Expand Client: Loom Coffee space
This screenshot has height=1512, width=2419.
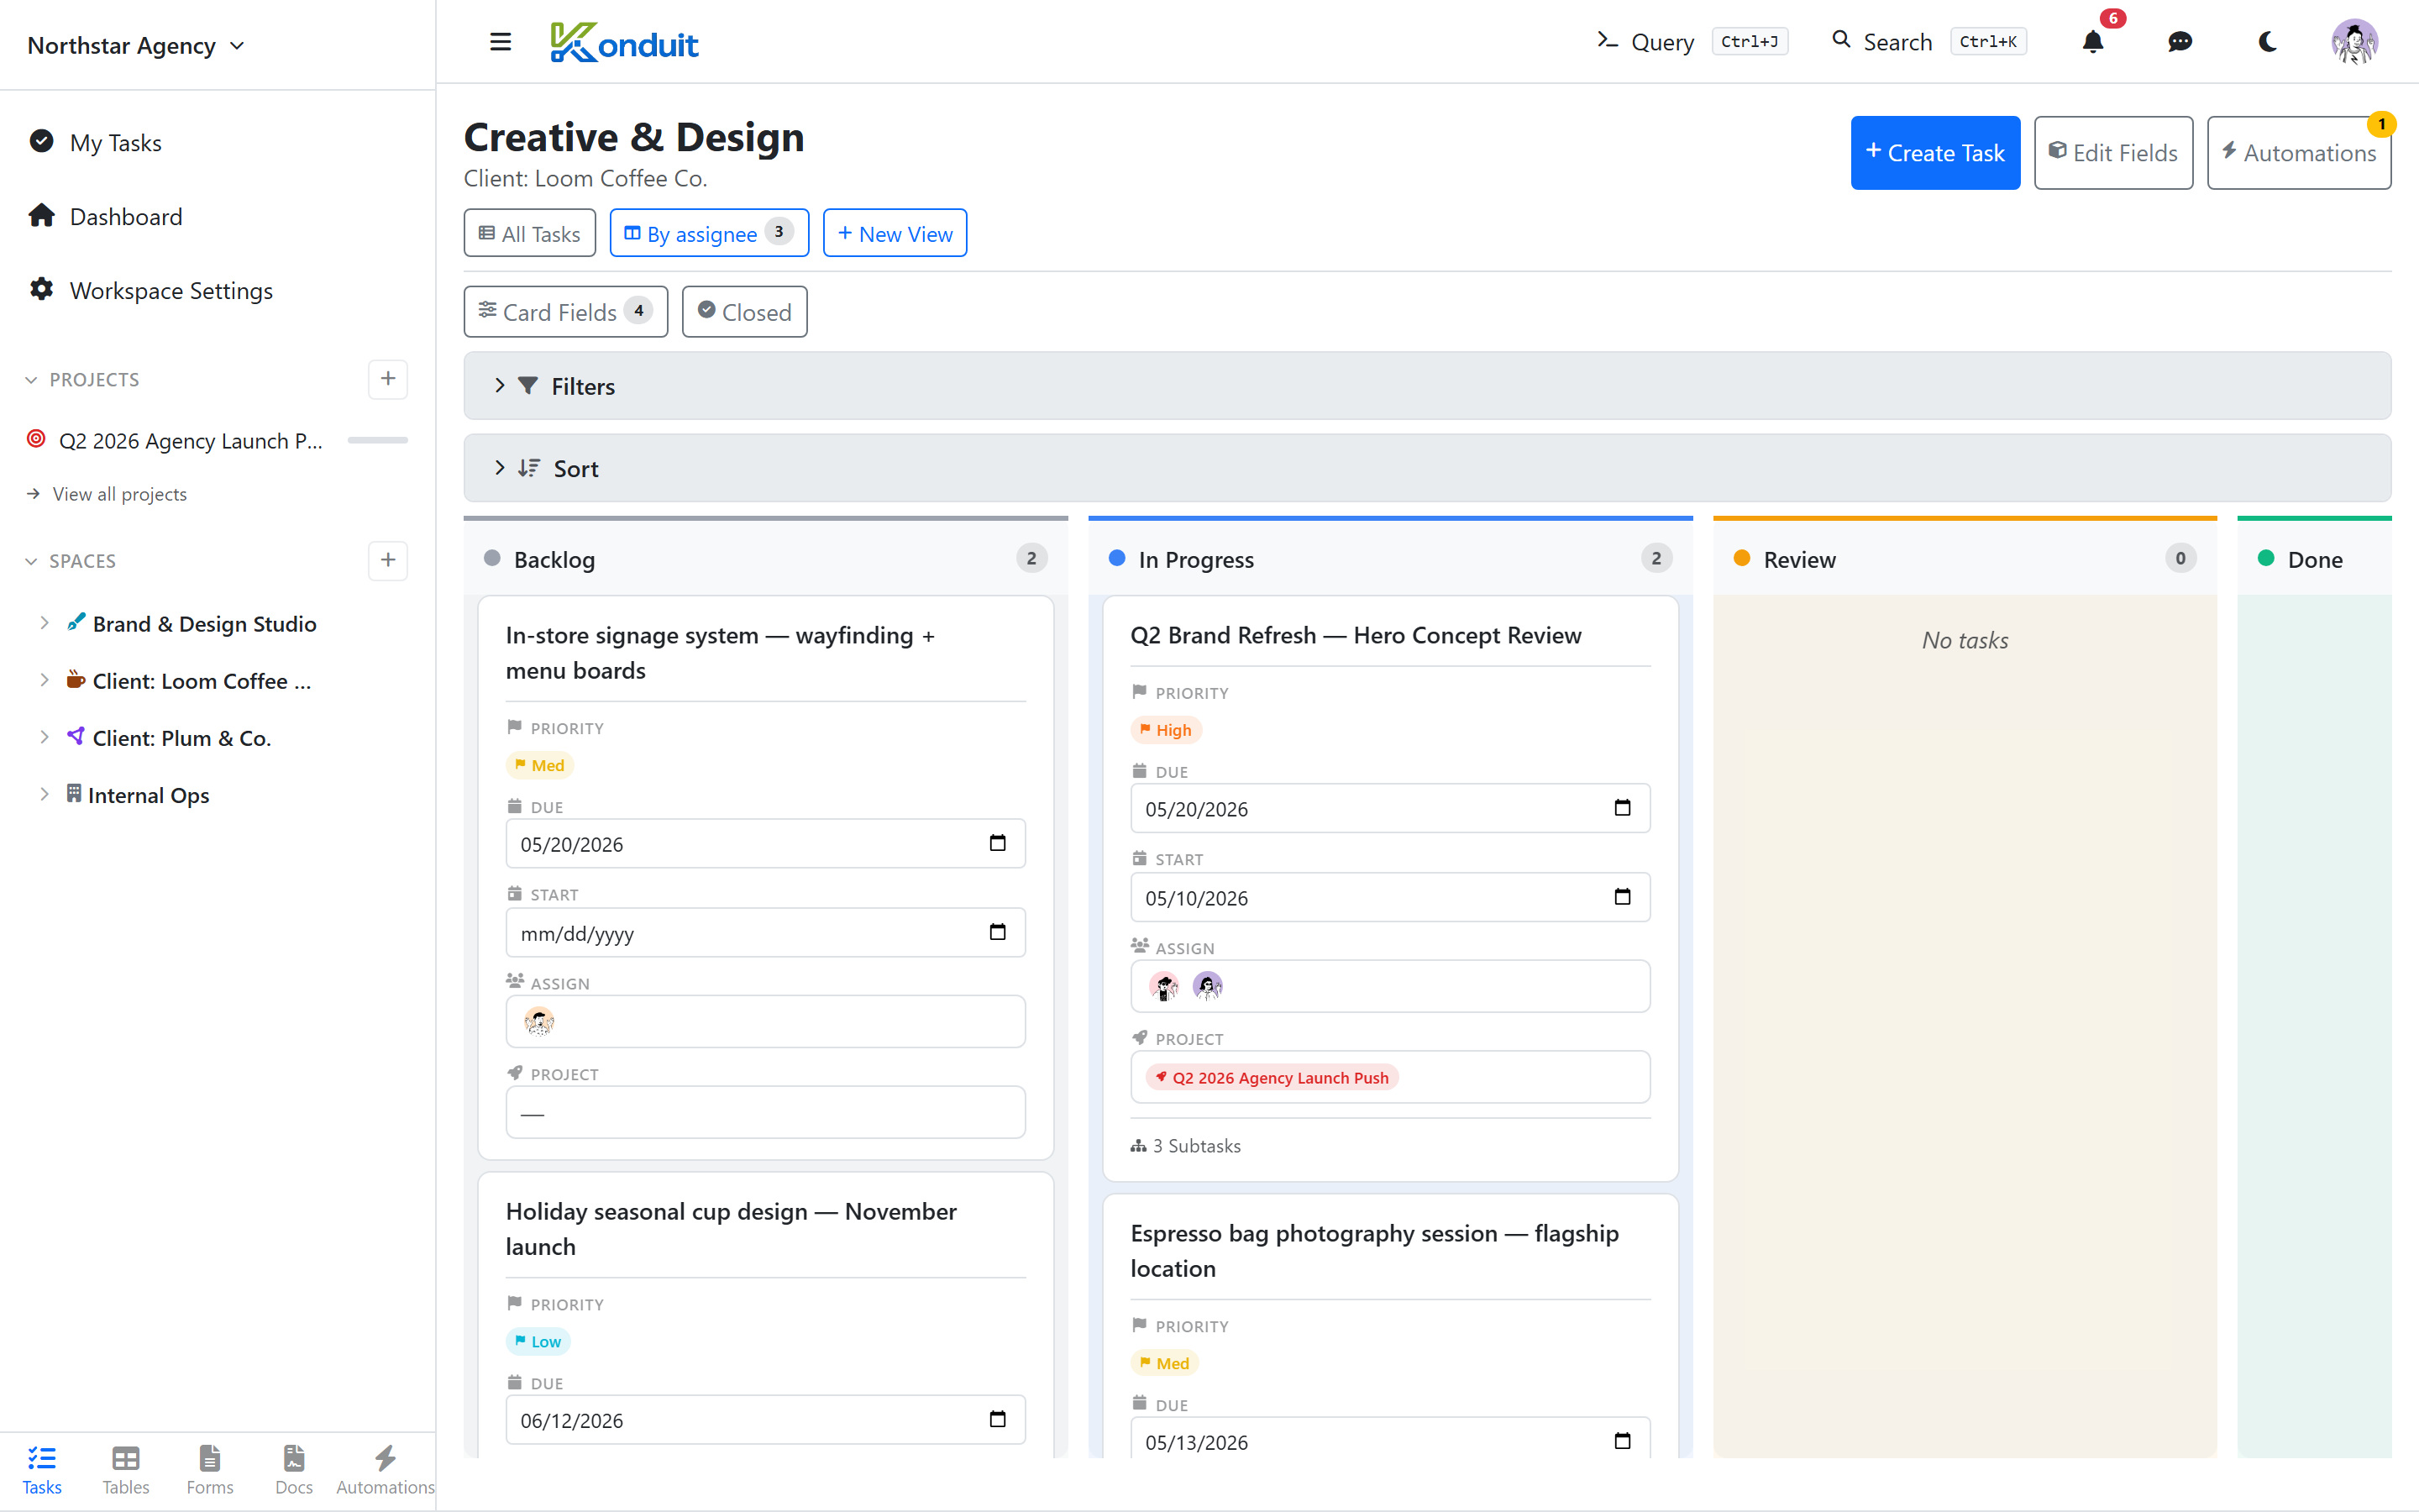pos(44,680)
